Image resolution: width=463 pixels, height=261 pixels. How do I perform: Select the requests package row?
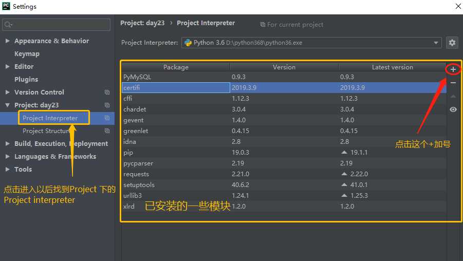284,174
